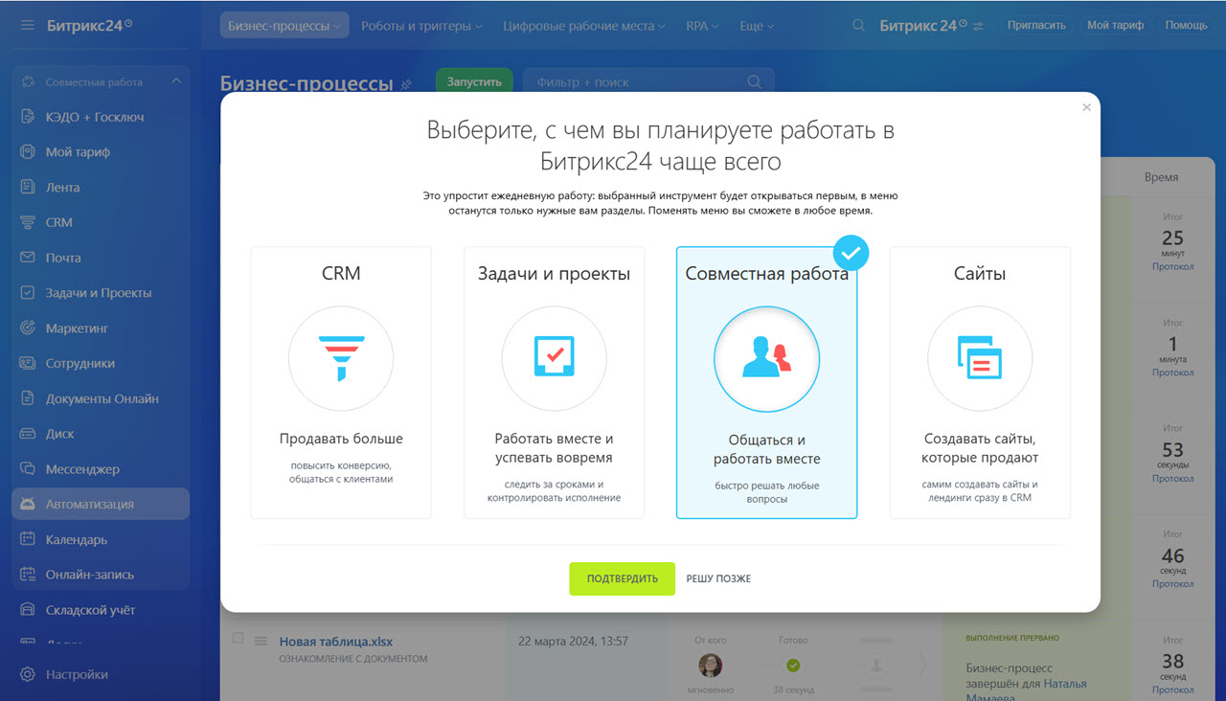This screenshot has height=701, width=1226.
Task: Click the date 22 марта 2024, 13:57
Action: pos(573,641)
